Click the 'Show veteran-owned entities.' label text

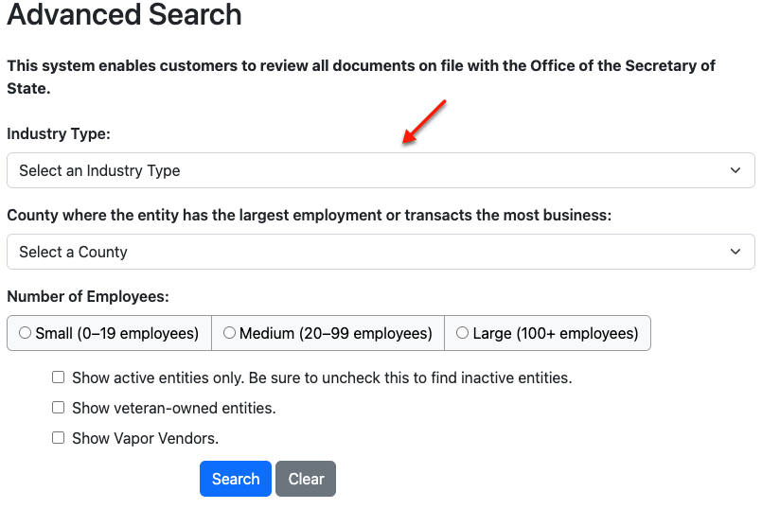coord(174,408)
